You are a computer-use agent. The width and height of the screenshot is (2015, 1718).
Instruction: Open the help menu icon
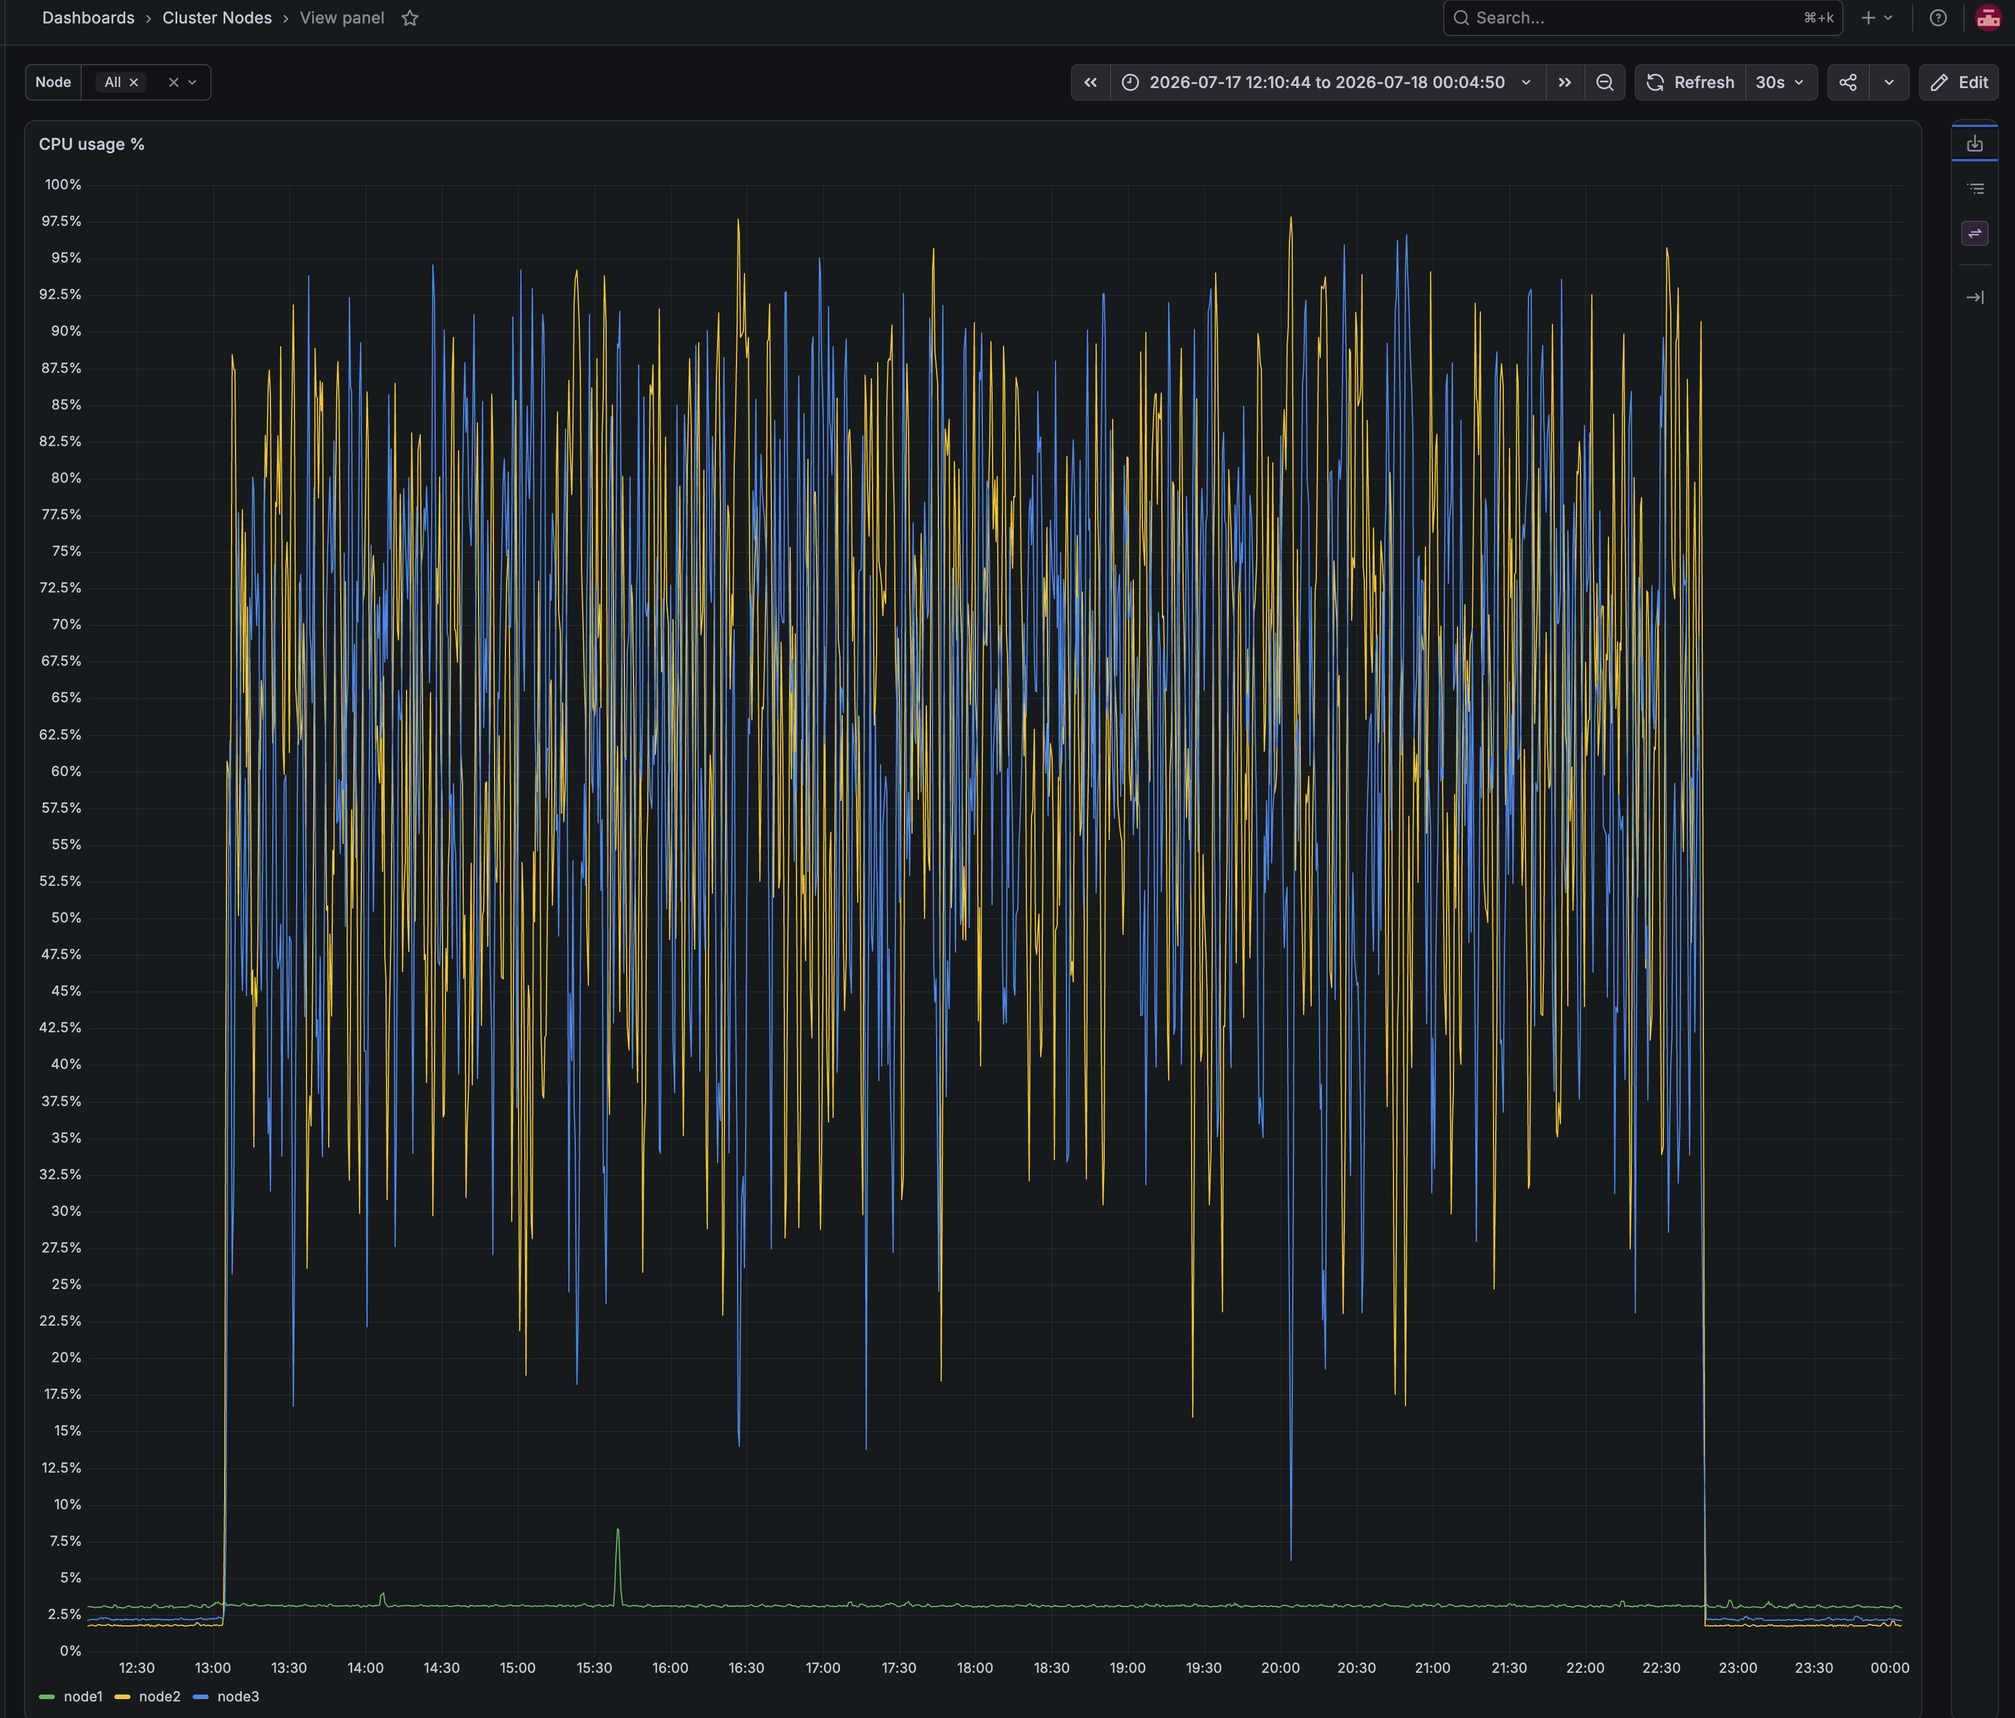click(x=1937, y=18)
